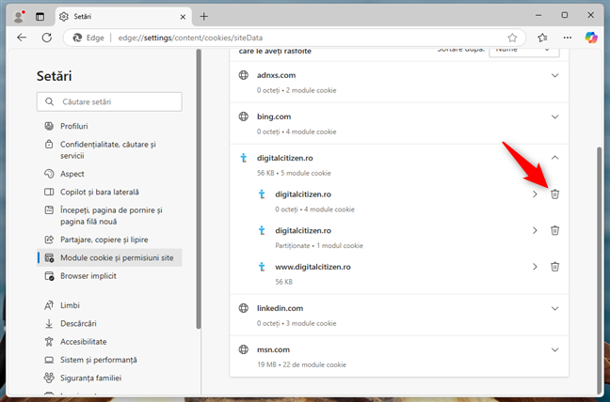Expand the linkedin.com cookie entry
The width and height of the screenshot is (610, 402).
(554, 308)
